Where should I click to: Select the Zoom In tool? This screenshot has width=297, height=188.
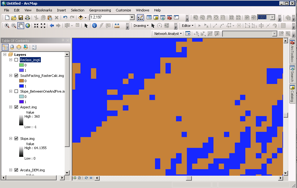click(6, 26)
